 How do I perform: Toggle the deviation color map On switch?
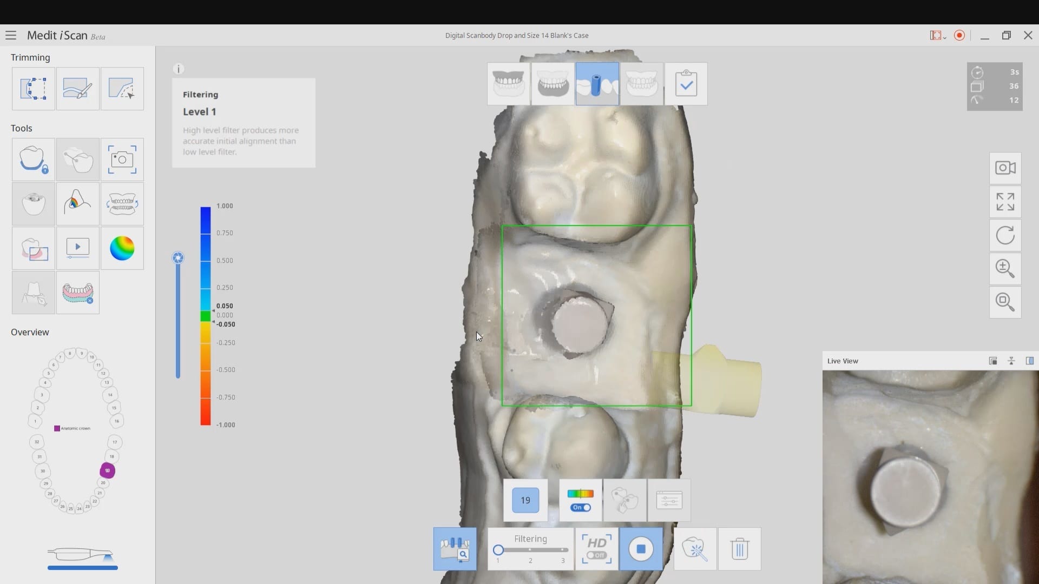pyautogui.click(x=581, y=500)
